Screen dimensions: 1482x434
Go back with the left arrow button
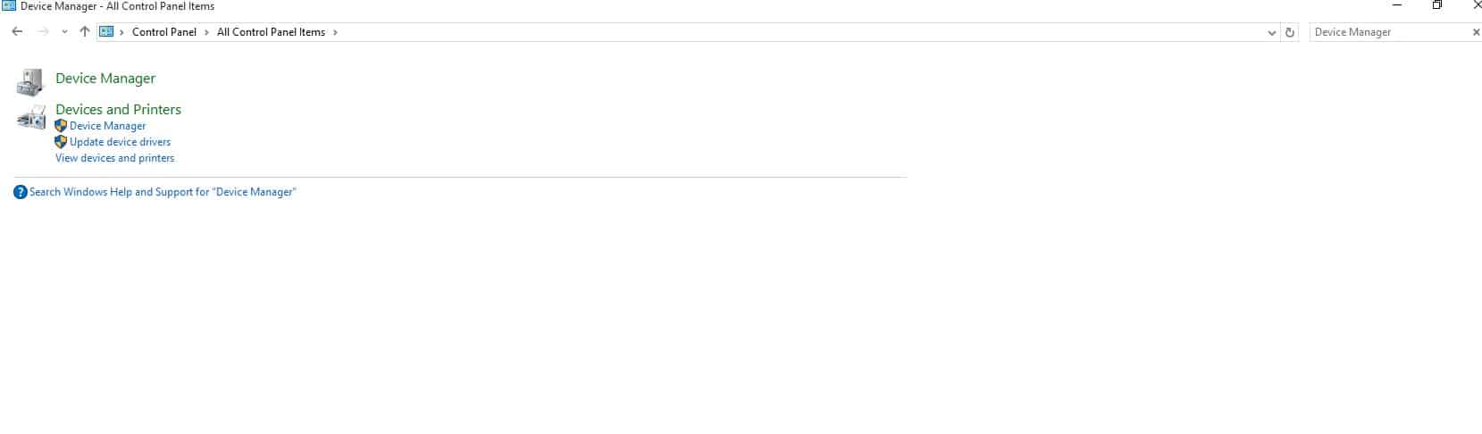(17, 32)
